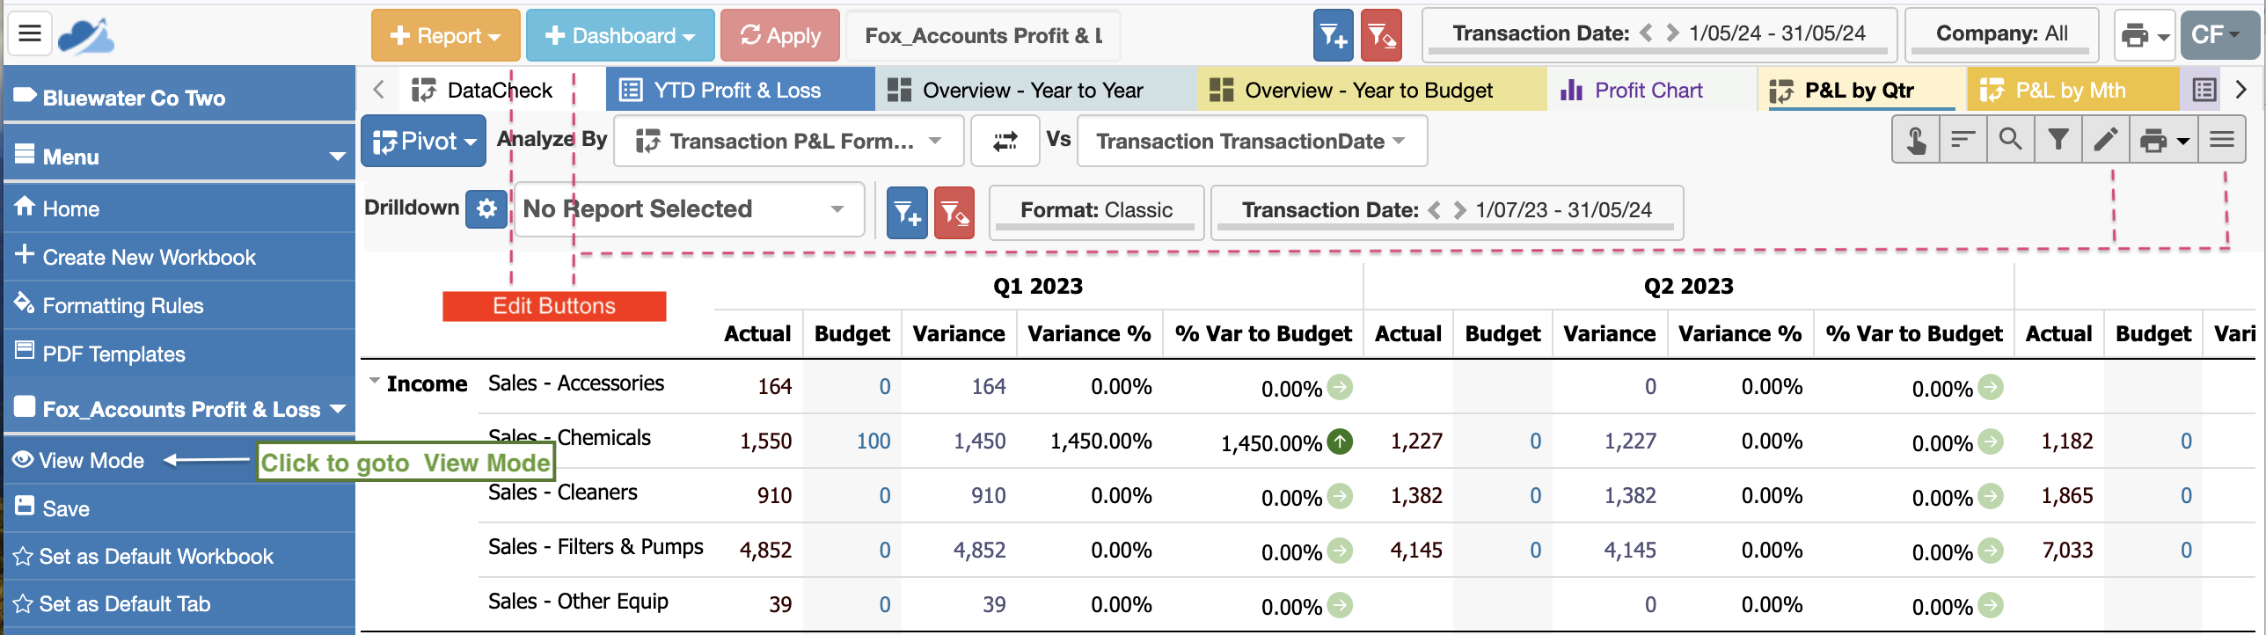Click the pencil edit icon in the toolbar
2266x635 pixels.
[x=2106, y=140]
